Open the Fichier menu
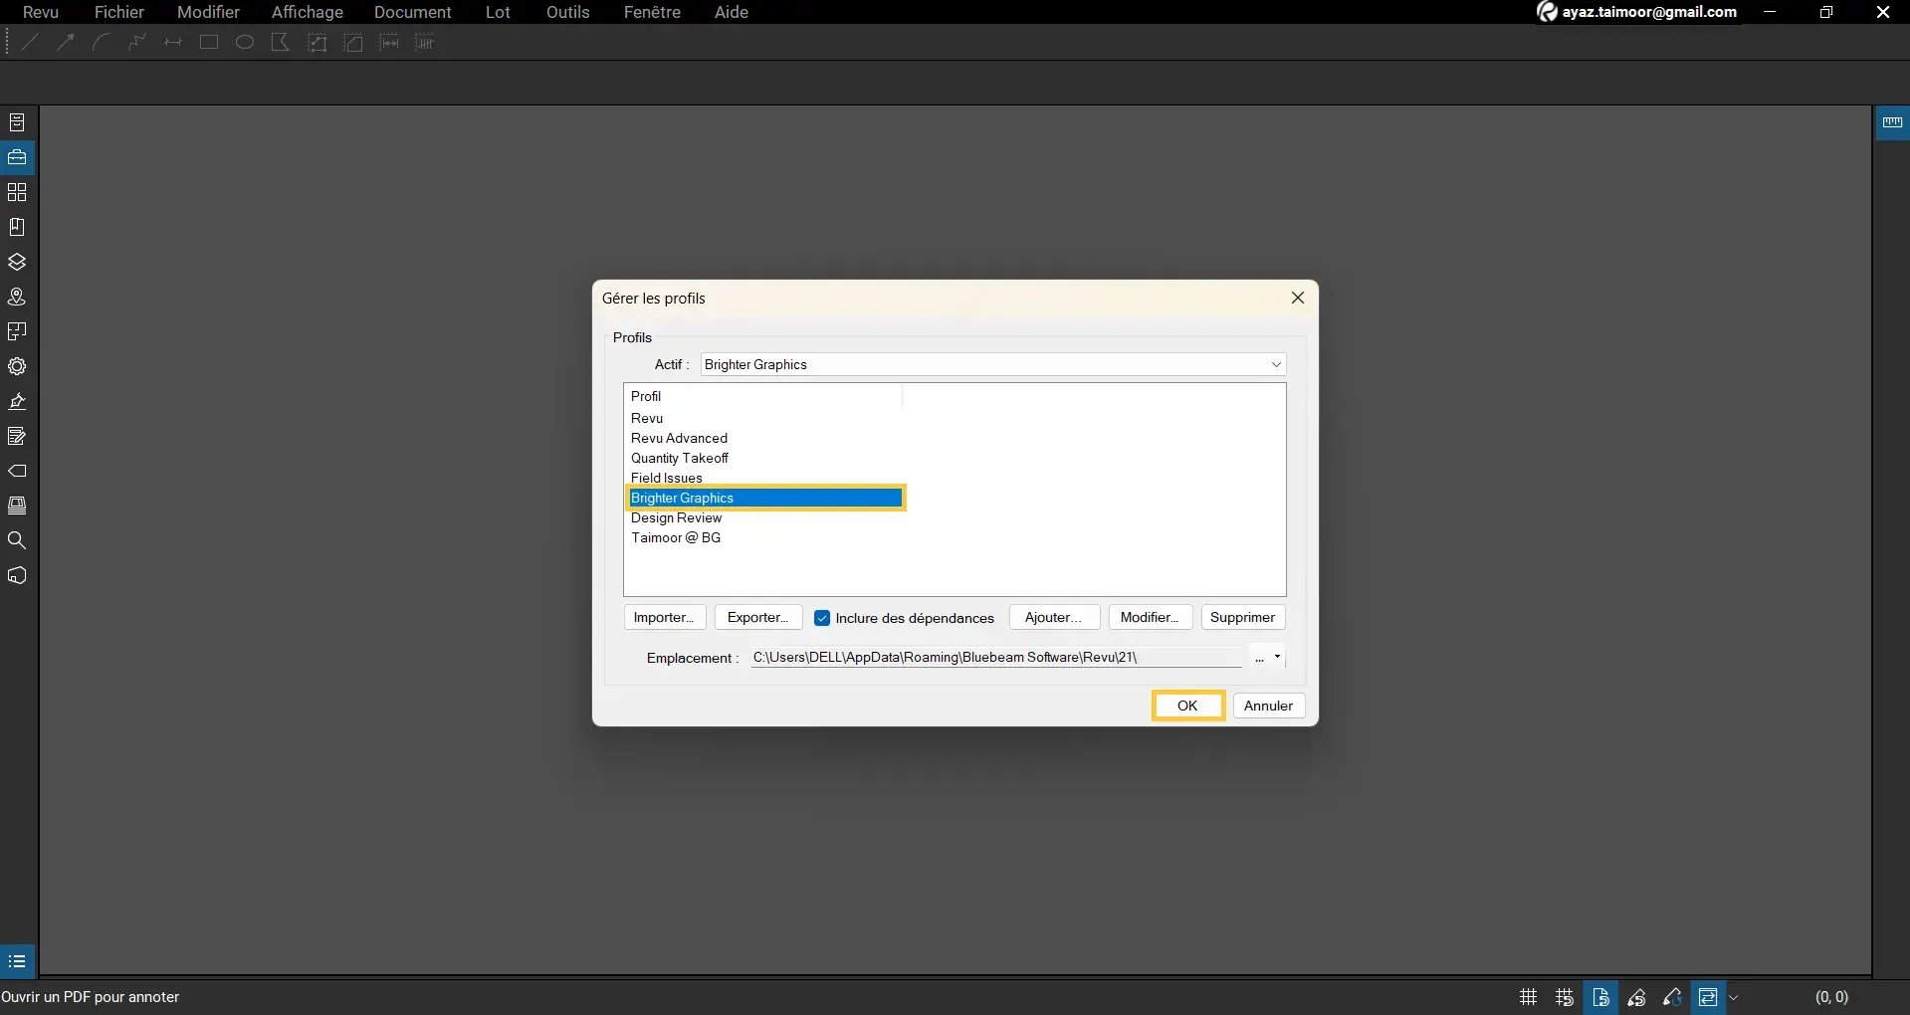 [x=118, y=12]
